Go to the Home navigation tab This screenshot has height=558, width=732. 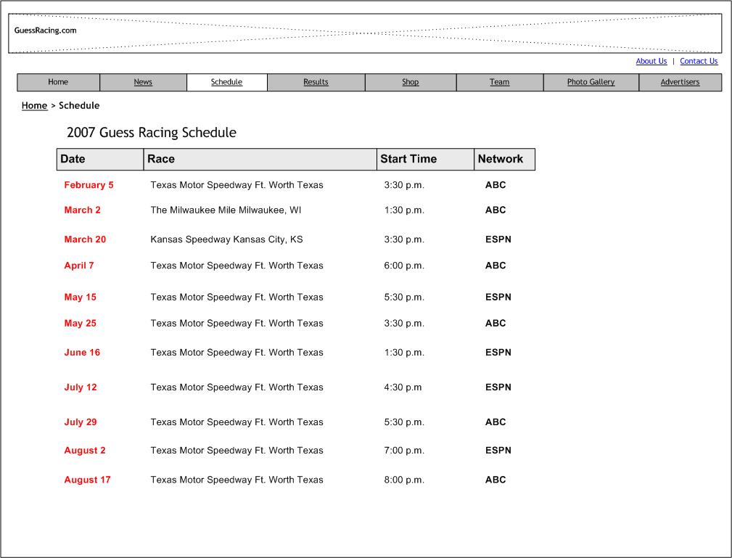click(x=58, y=82)
